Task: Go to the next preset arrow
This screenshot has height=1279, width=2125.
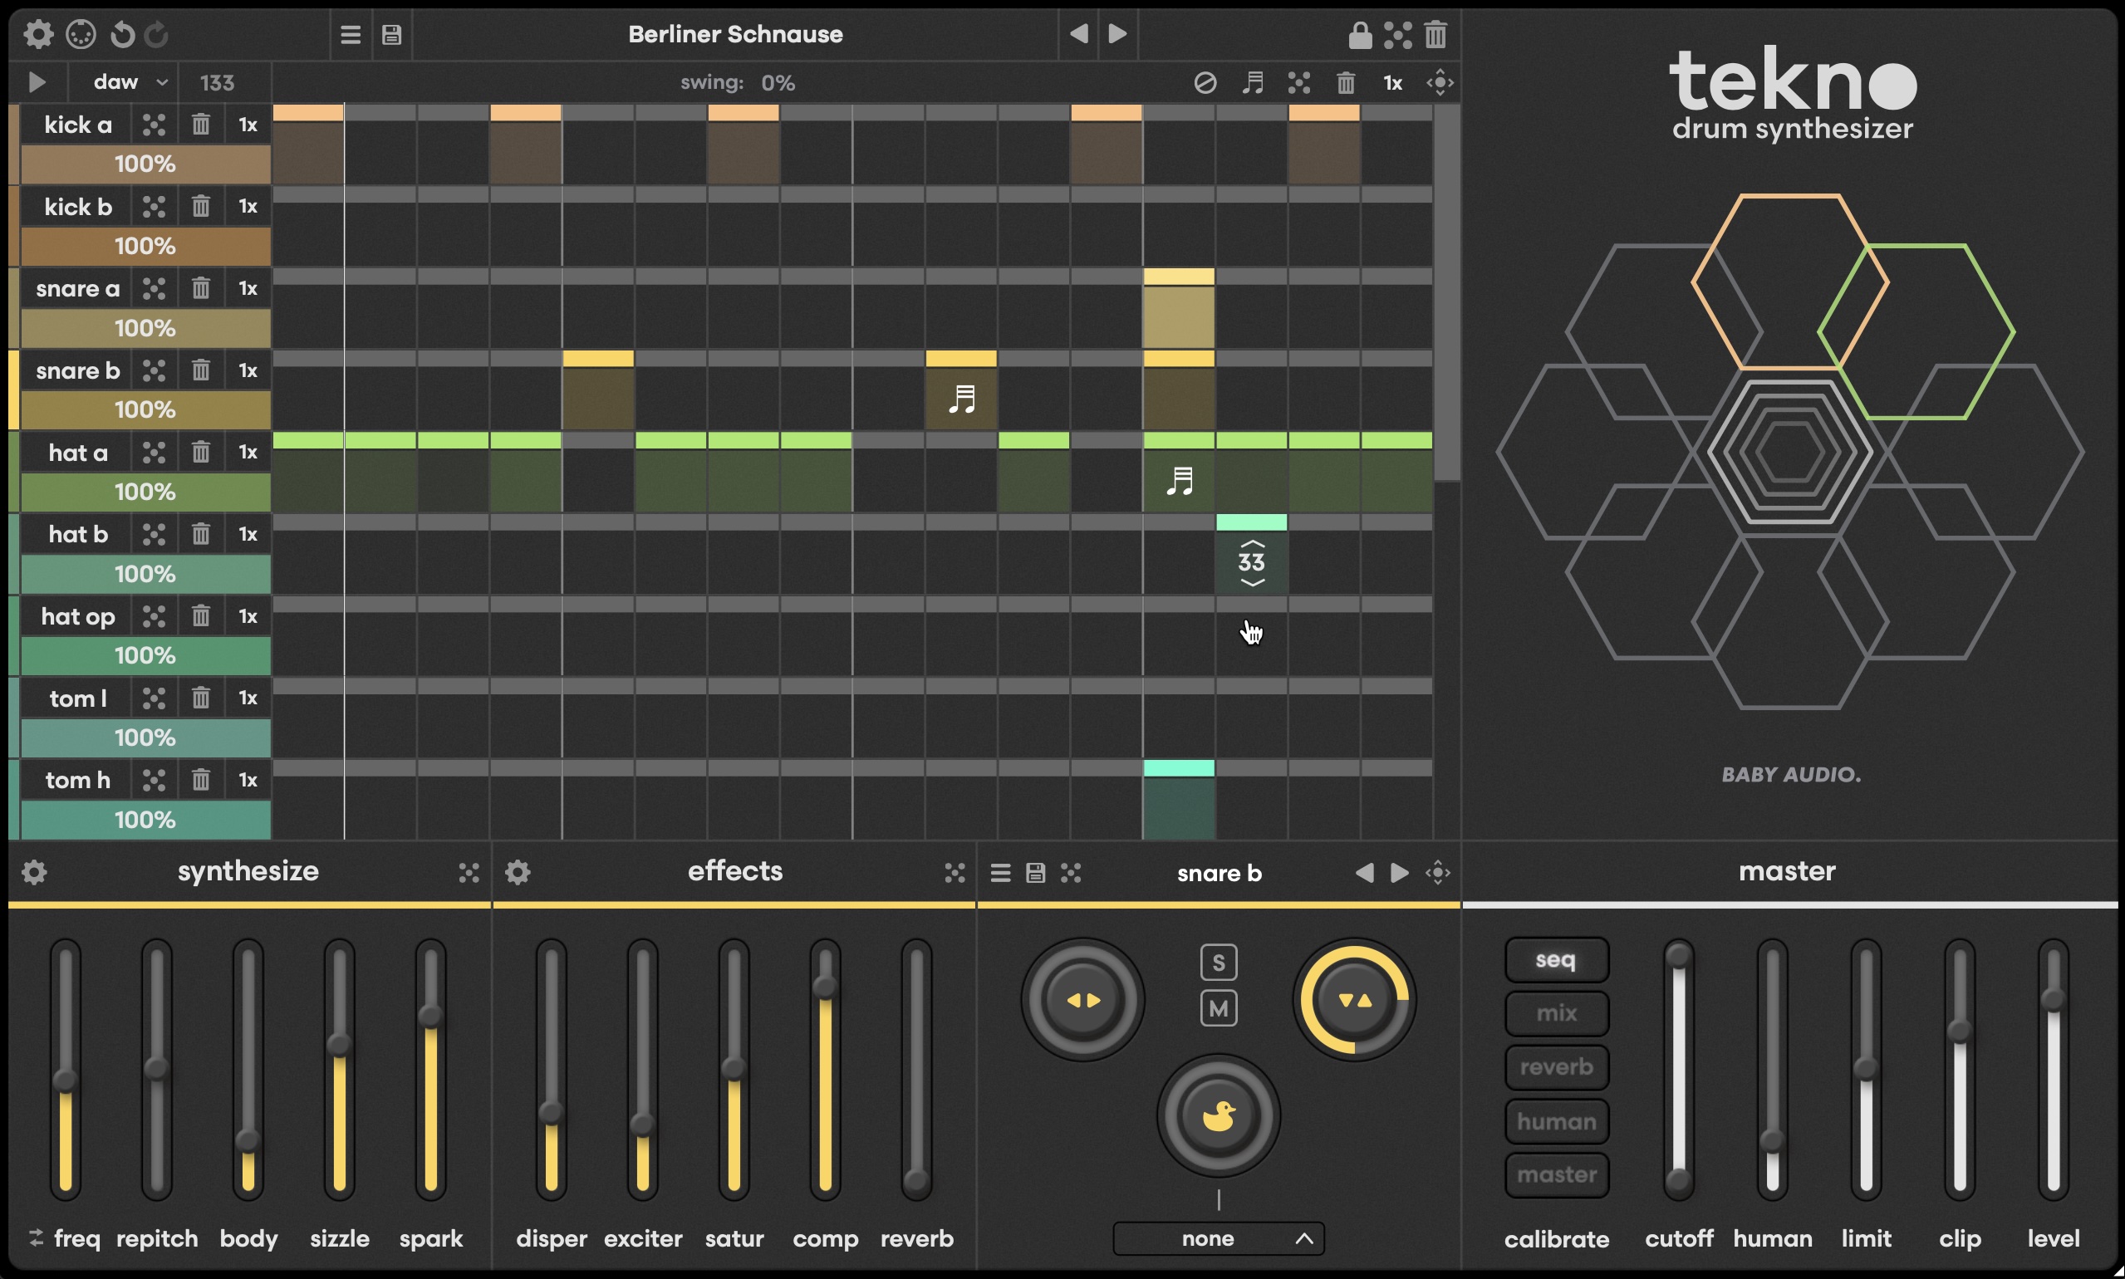Action: pyautogui.click(x=1117, y=35)
